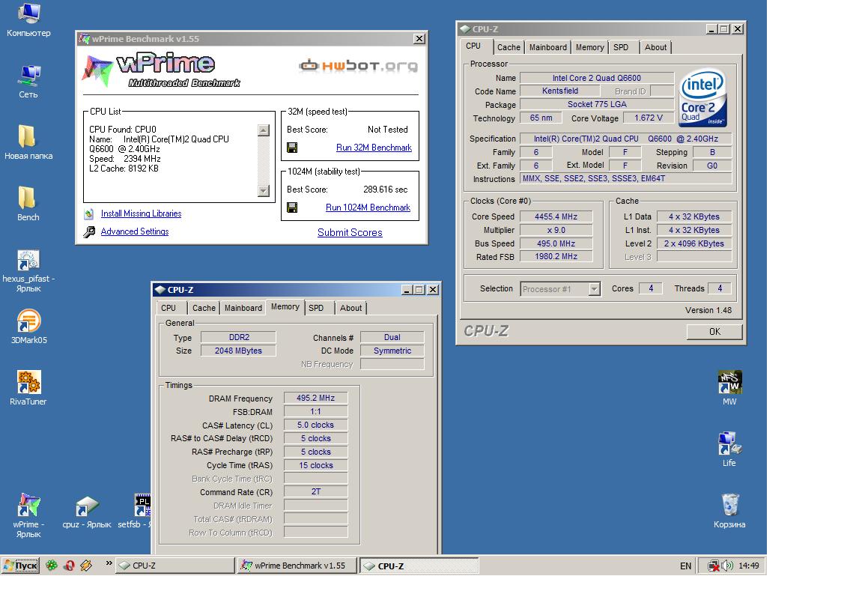Screen dimensions: 865x603
Task: Launch RivaTuner from the desktop
Action: [x=28, y=388]
